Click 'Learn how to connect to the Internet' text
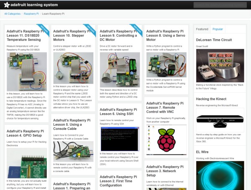Screen dimensions: 251x190 tap(165, 182)
